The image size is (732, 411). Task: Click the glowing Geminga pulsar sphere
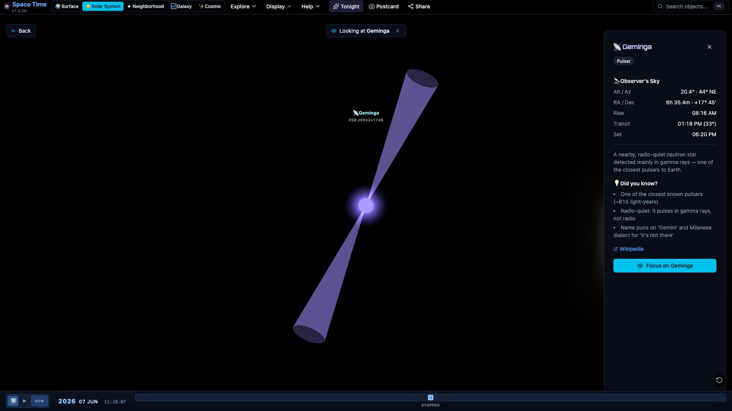[x=366, y=205]
